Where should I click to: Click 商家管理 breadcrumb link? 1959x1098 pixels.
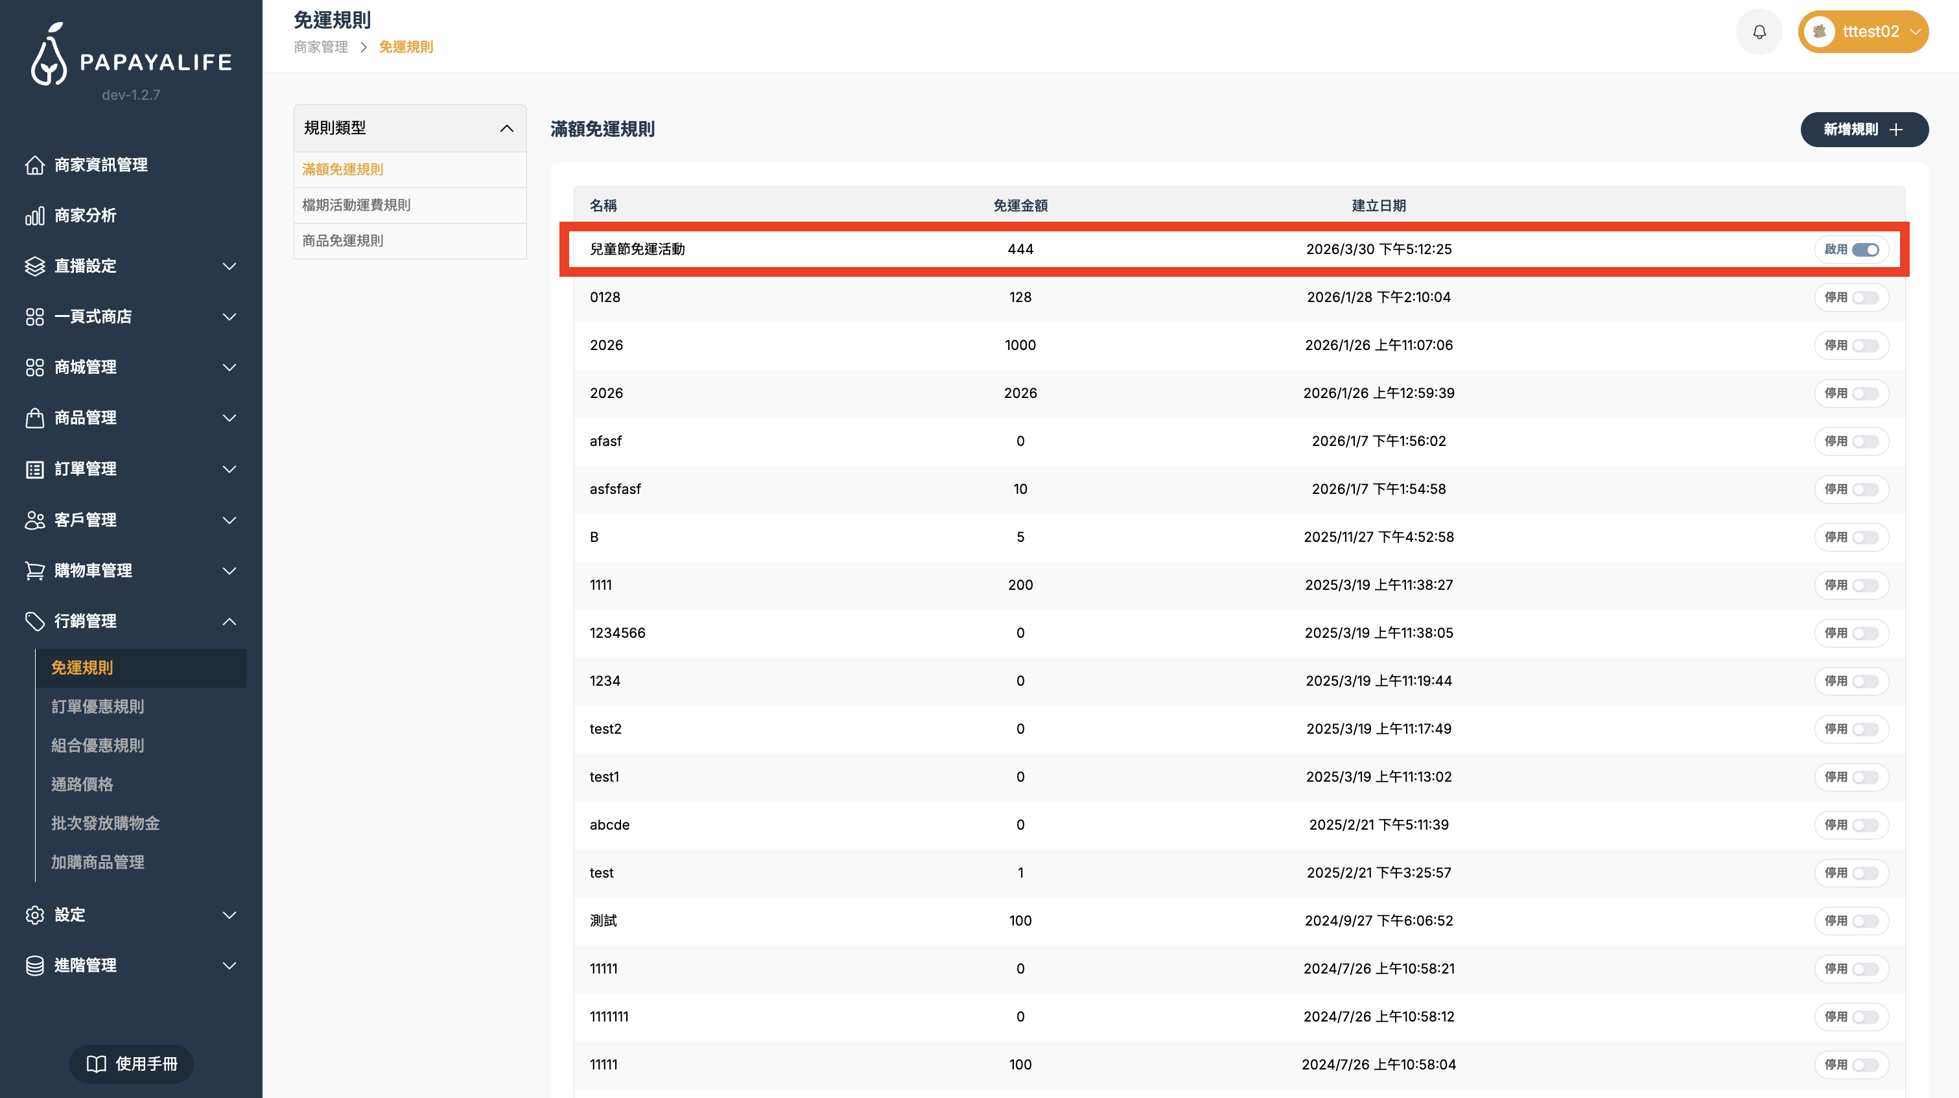320,47
